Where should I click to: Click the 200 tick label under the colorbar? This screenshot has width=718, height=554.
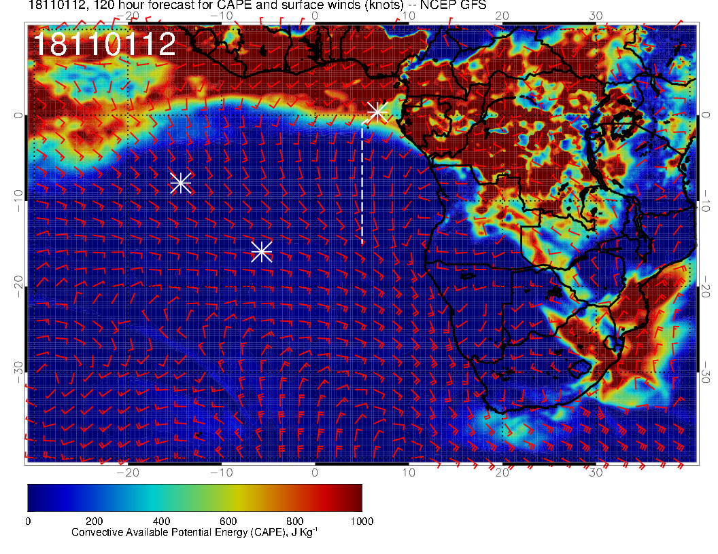point(94,521)
